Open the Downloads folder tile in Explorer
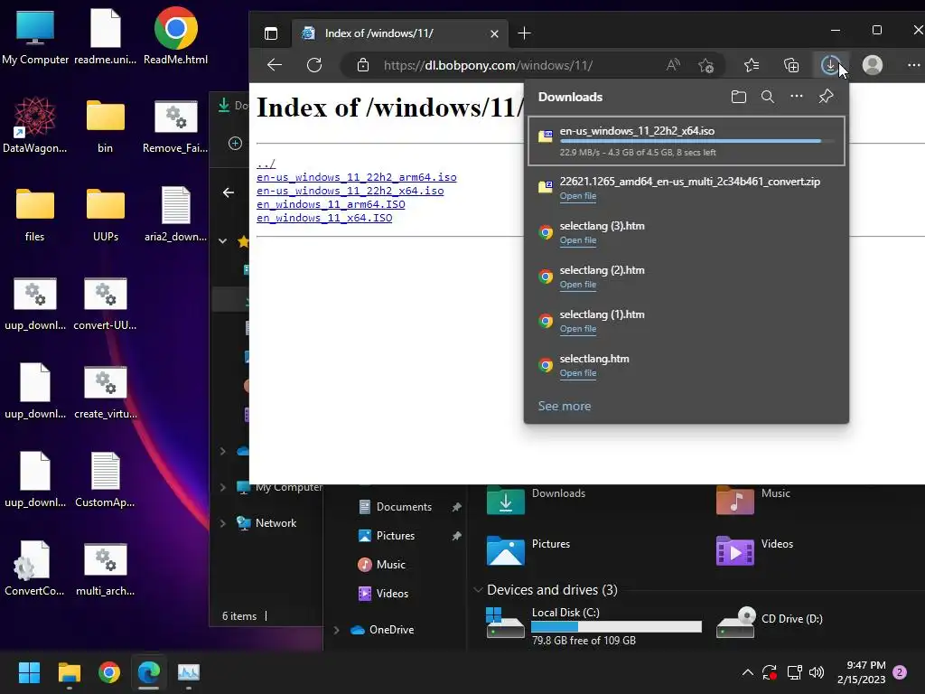 (x=506, y=501)
